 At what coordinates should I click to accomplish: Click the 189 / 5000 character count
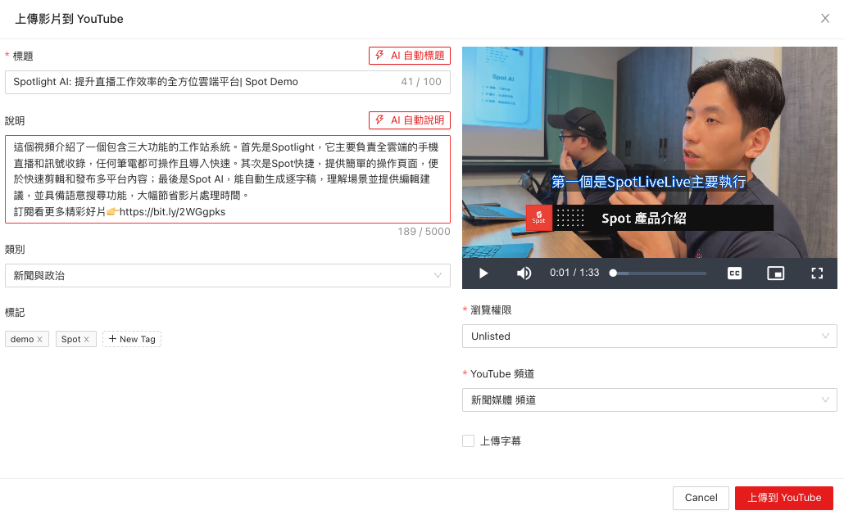(424, 231)
